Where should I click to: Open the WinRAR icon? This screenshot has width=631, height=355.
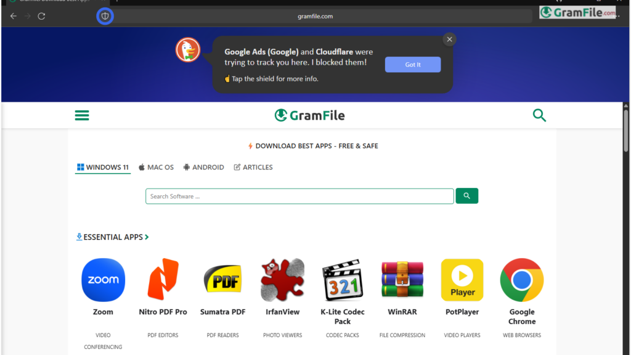(402, 280)
